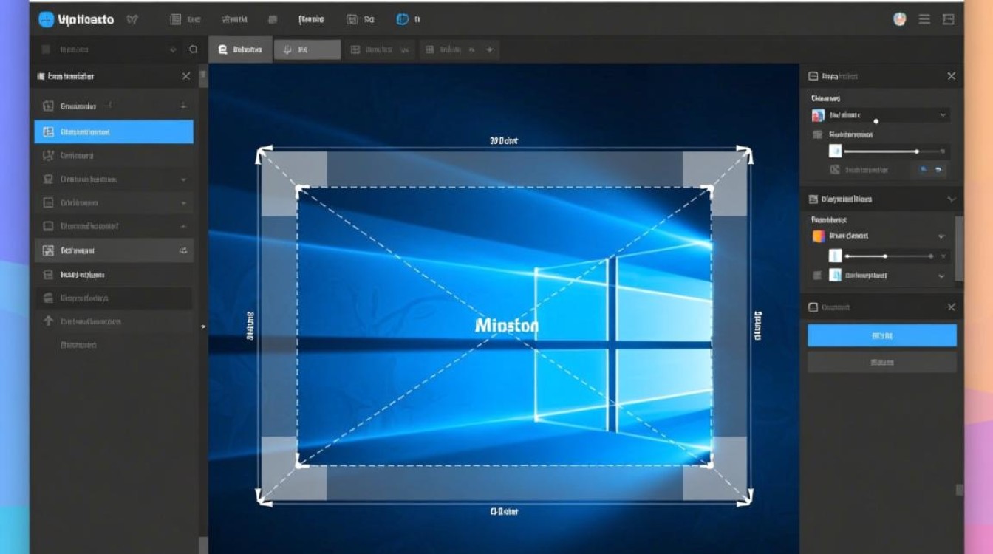The height and width of the screenshot is (554, 993).
Task: Open the first dropdown in top right panel
Action: coord(943,115)
